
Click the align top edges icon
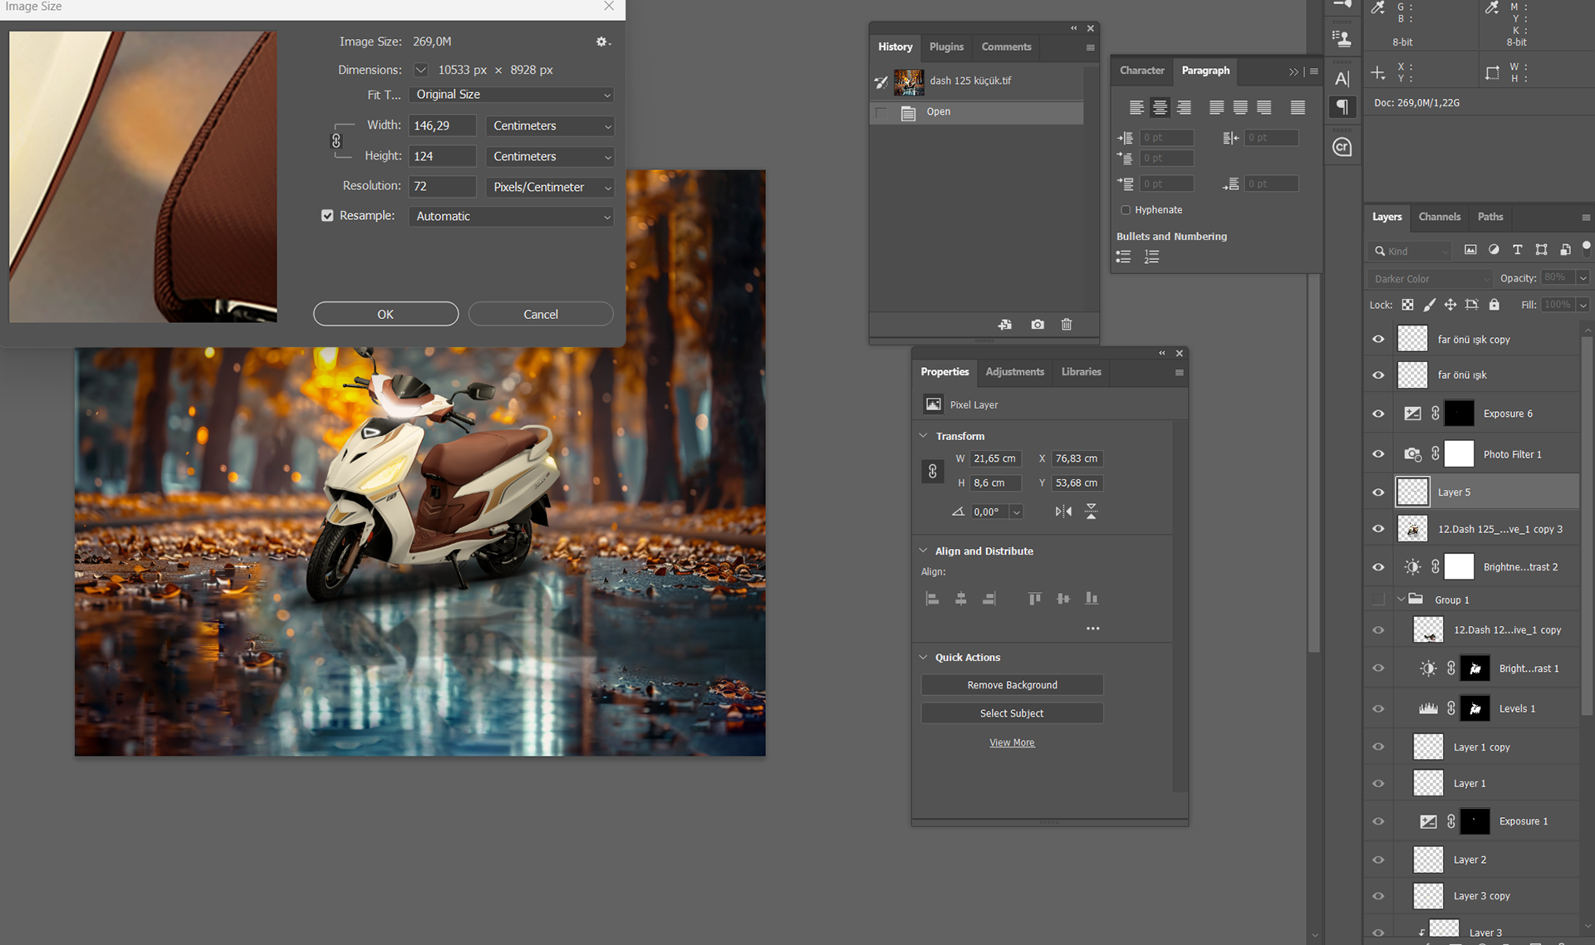[1034, 599]
